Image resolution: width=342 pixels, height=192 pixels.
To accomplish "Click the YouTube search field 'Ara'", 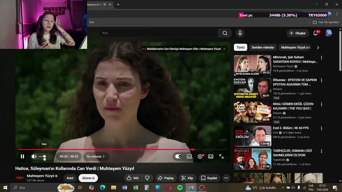I will tap(158, 33).
